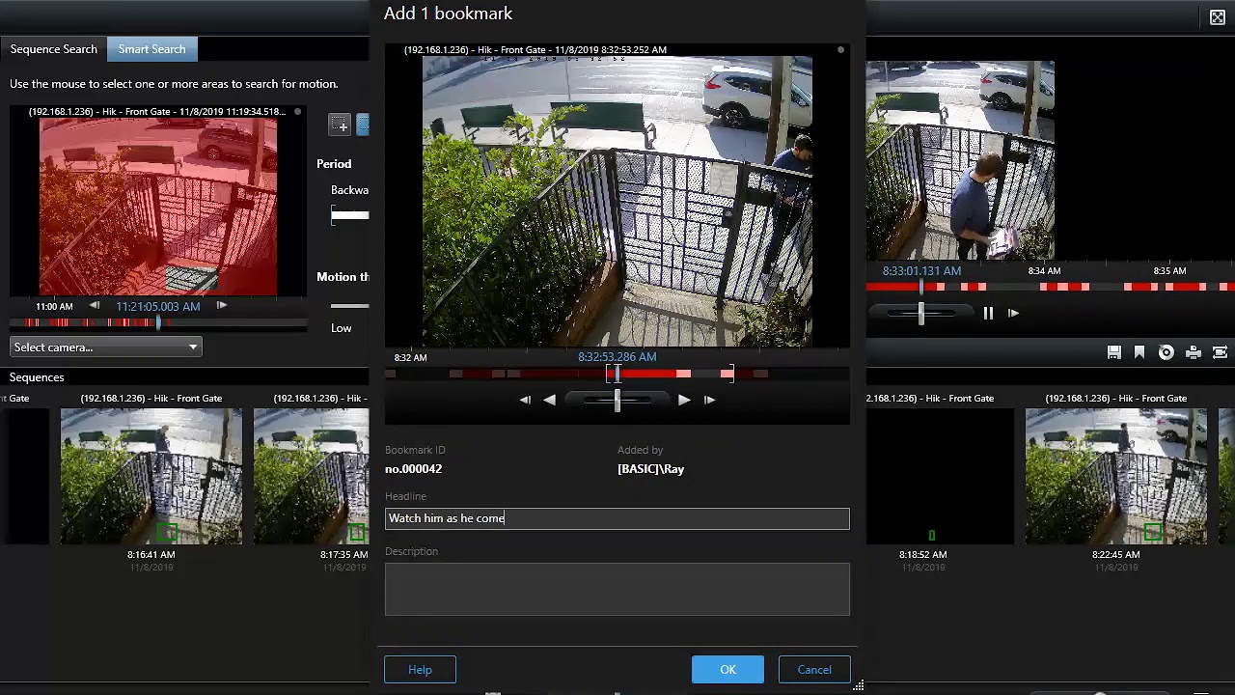Select the add motion area tool

(340, 124)
